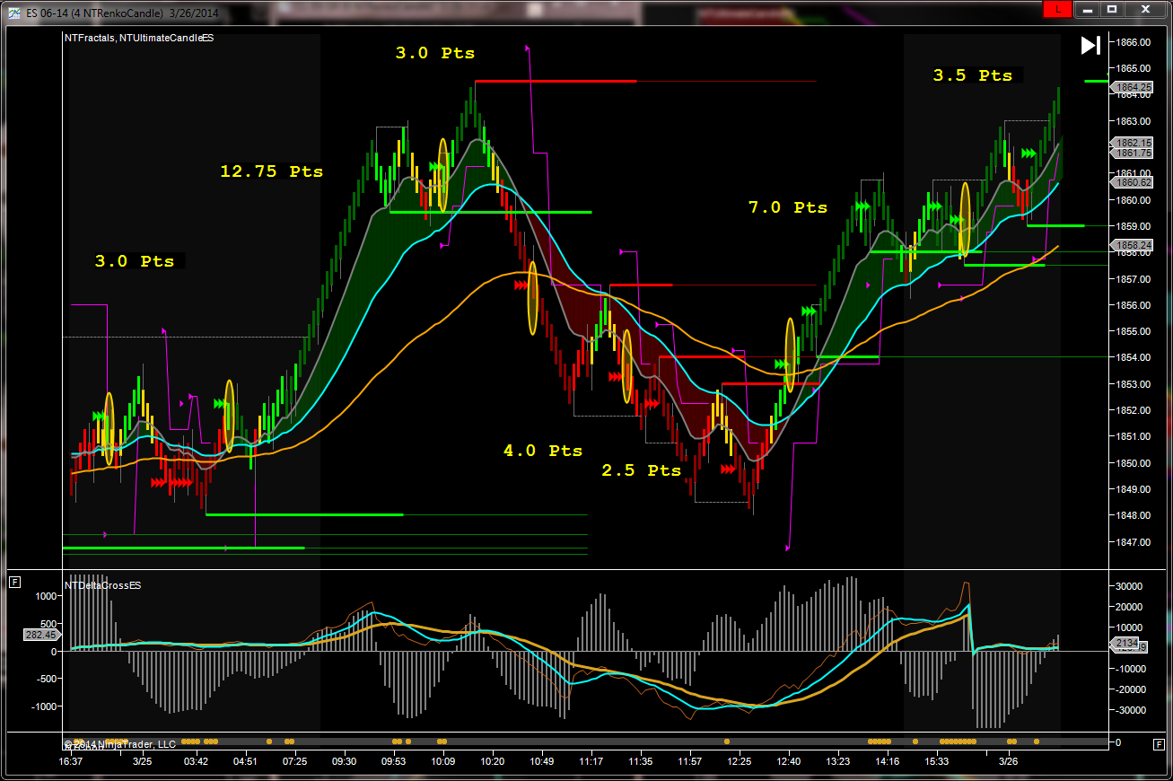Click the 1860.62 price marker tag
The image size is (1173, 781).
[x=1133, y=182]
